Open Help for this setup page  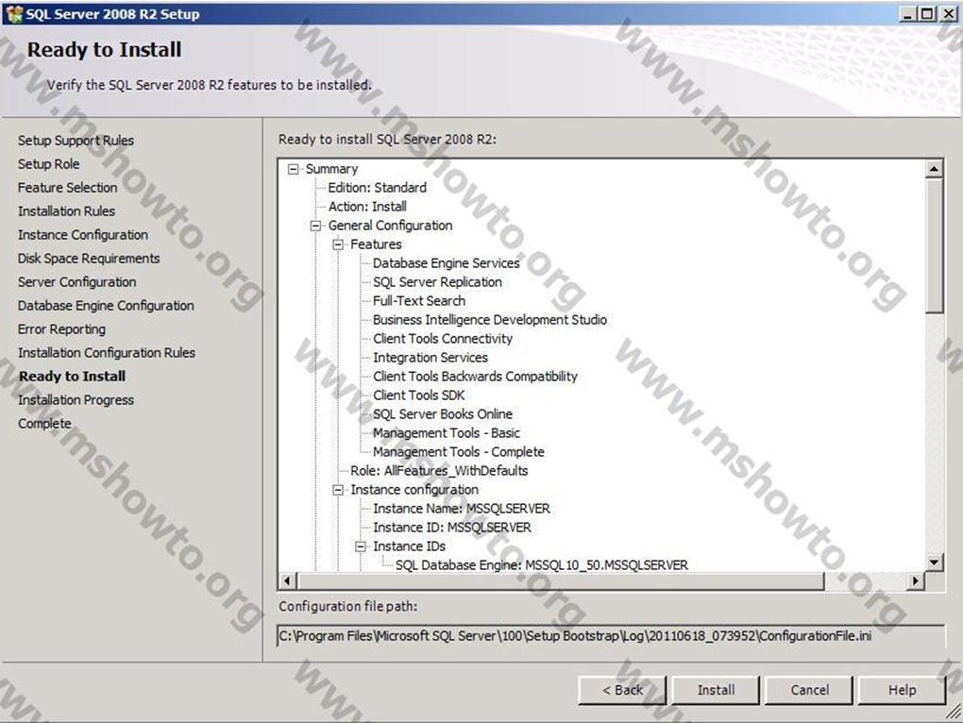click(x=902, y=690)
